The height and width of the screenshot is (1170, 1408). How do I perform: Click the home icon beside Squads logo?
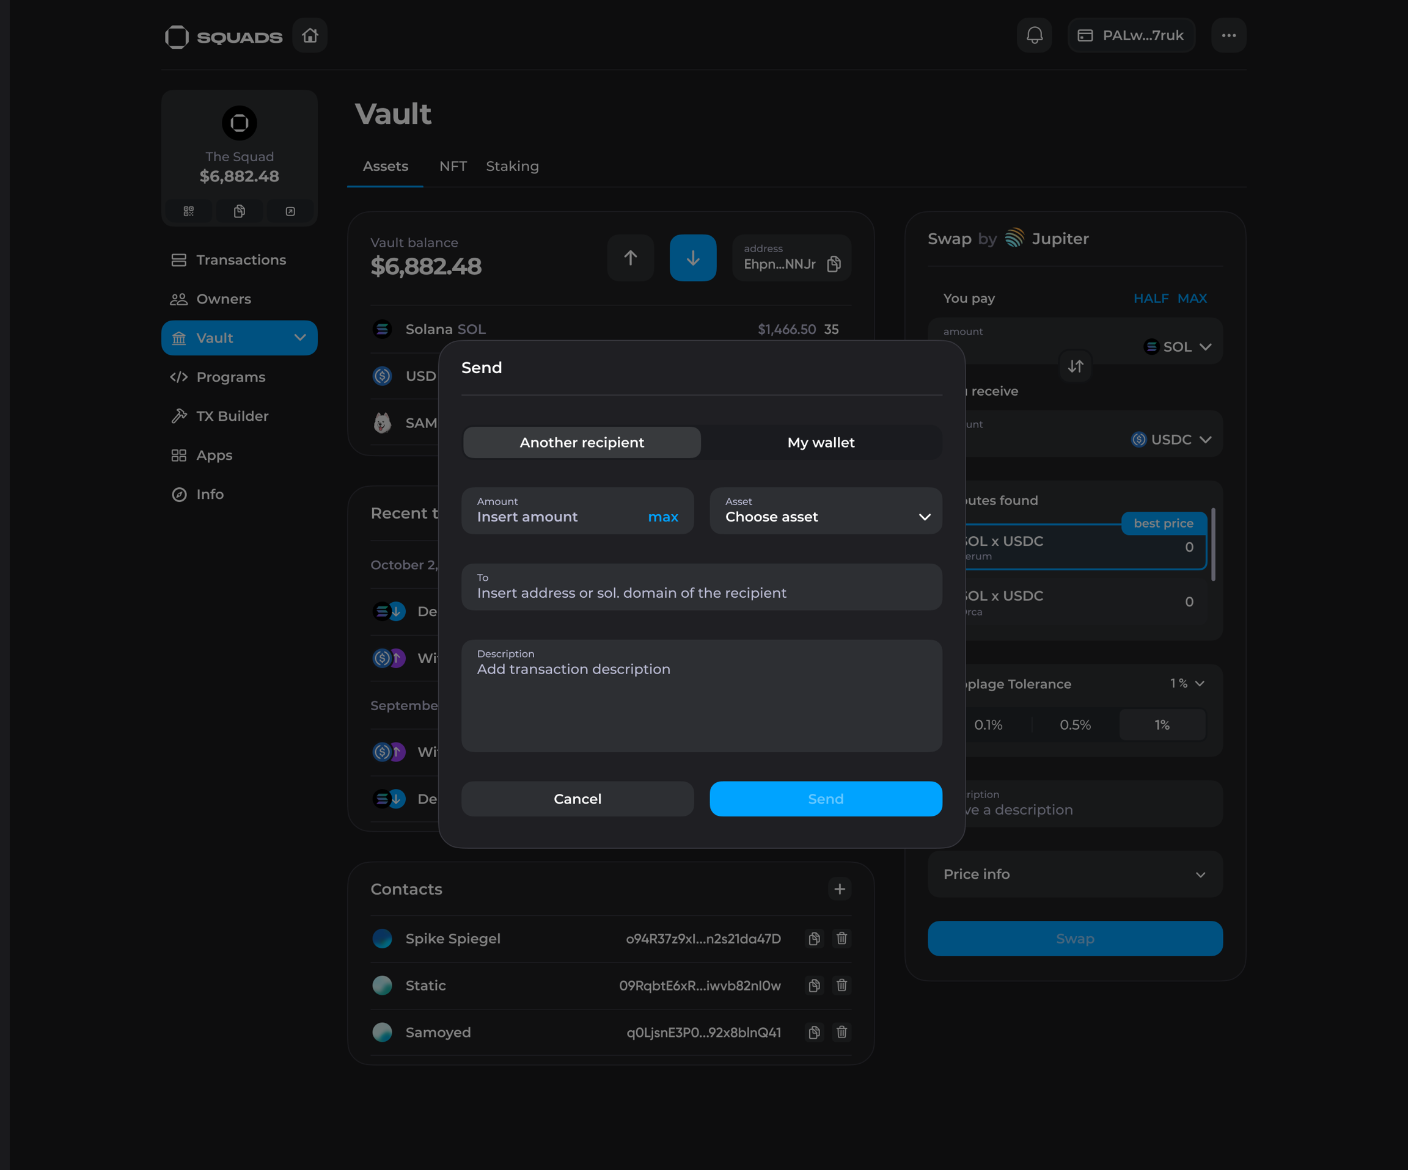309,35
